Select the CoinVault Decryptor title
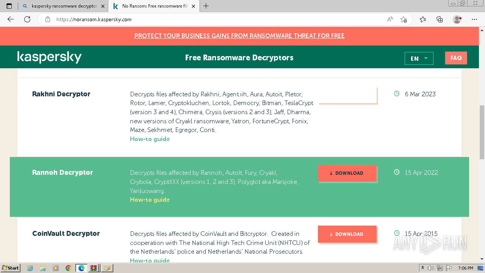Viewport: 485px width, 273px height. coord(66,234)
